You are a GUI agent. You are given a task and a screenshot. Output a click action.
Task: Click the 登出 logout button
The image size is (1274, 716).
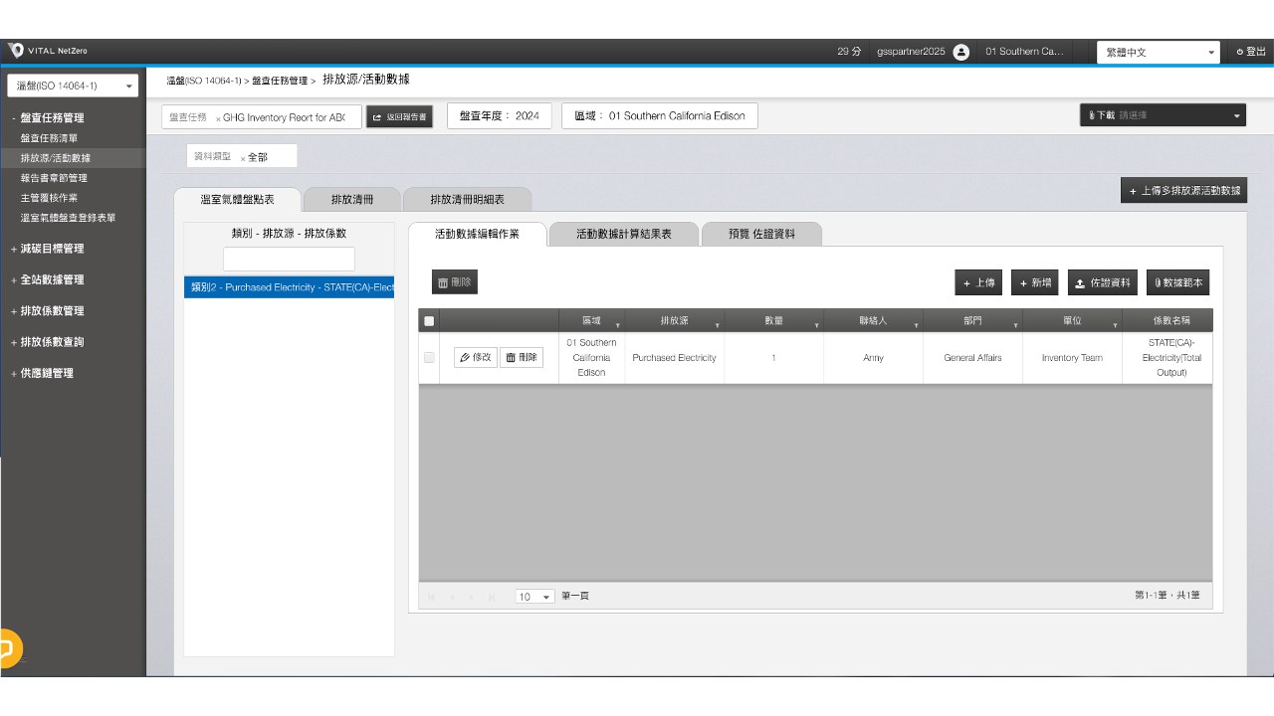coord(1251,52)
